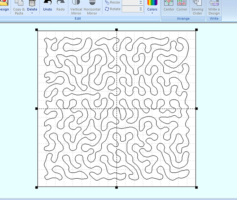Apply Vertical Mirror to the design
Screen dimensions: 237x200
pyautogui.click(x=76, y=3)
